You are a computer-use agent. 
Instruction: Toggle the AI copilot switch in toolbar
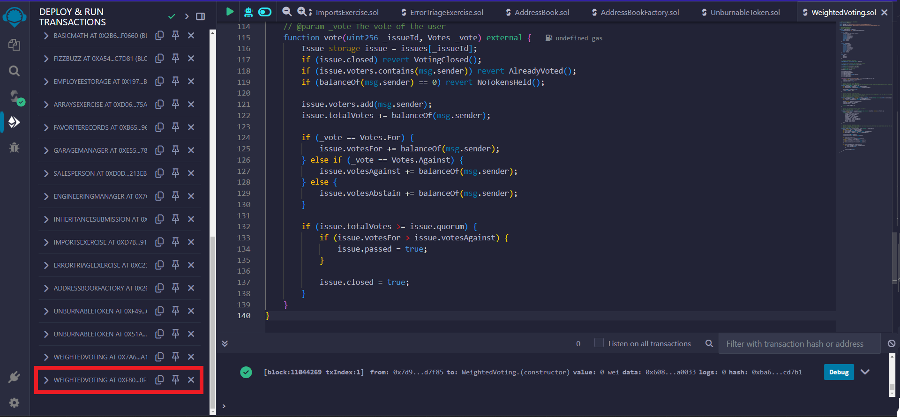265,12
